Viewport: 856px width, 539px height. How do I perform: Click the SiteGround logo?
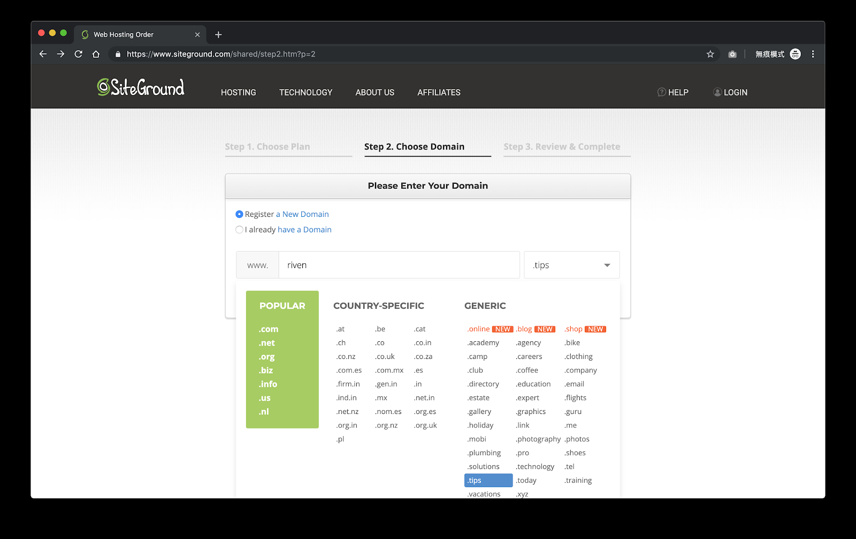coord(141,87)
